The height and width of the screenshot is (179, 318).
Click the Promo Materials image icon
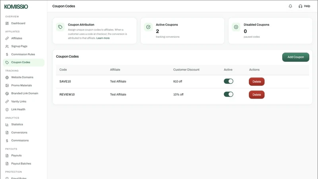pyautogui.click(x=7, y=86)
